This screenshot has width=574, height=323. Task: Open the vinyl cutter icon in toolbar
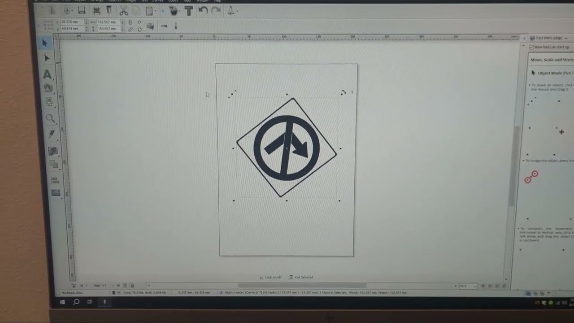[x=96, y=10]
